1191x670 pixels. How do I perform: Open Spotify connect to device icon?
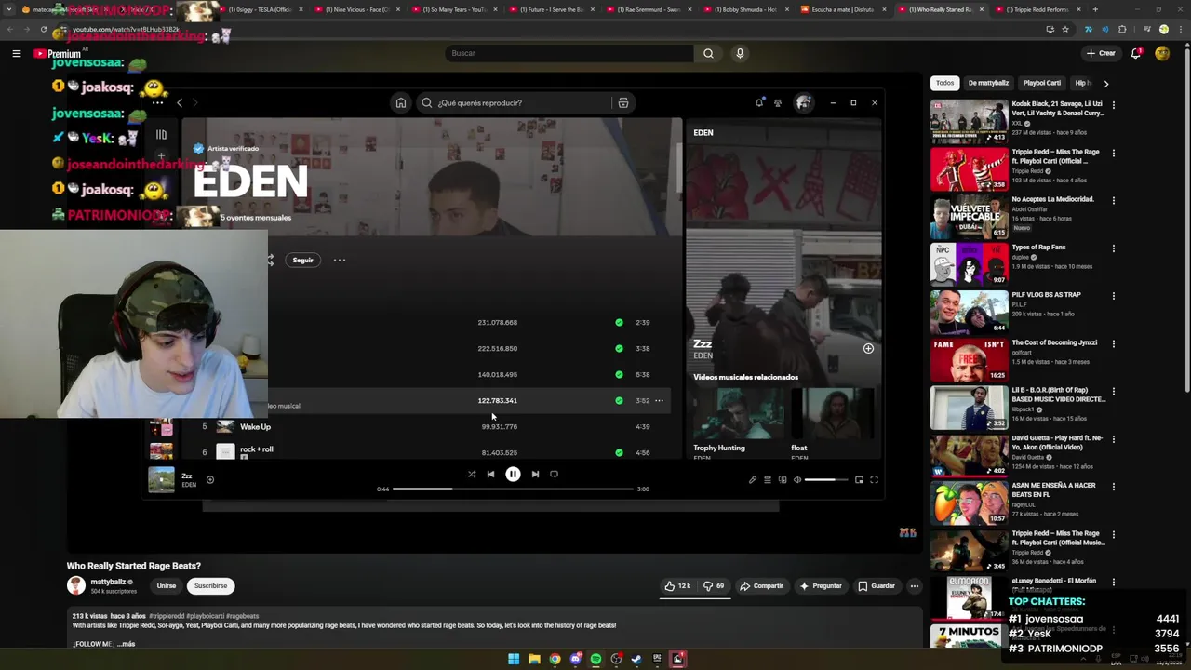(x=783, y=480)
